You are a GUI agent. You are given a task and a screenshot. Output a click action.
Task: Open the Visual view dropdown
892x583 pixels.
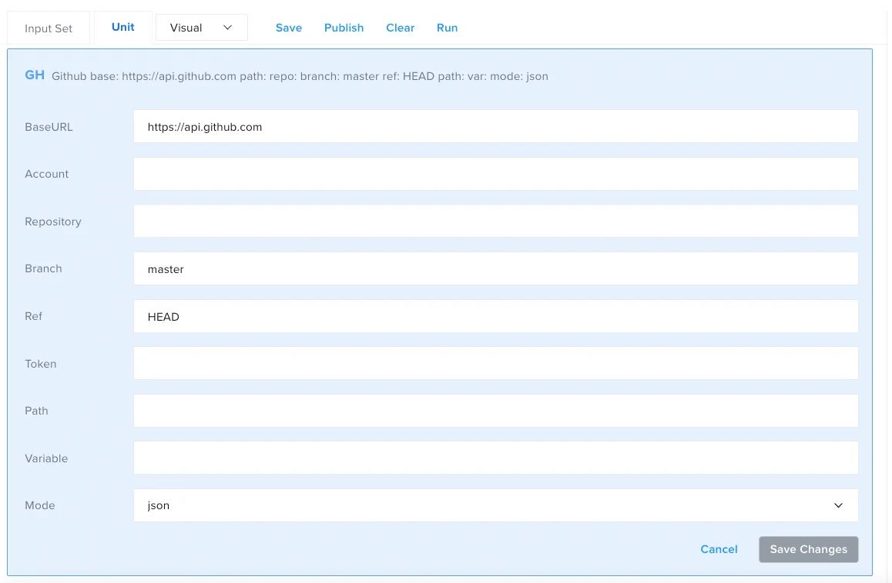pyautogui.click(x=202, y=27)
